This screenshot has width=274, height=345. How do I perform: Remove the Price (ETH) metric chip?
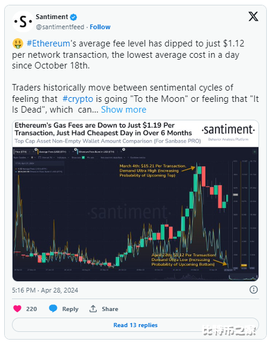(x=33, y=151)
